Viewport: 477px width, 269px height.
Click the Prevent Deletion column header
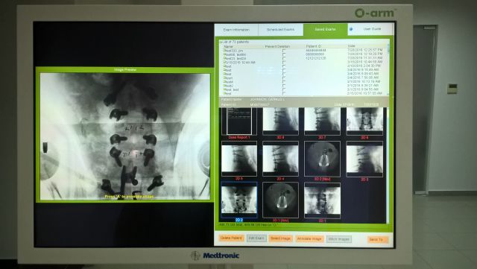pos(277,46)
